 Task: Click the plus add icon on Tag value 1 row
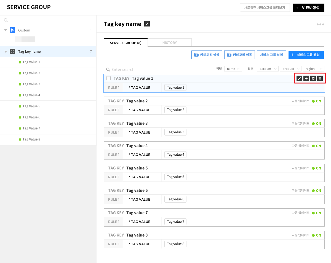(x=306, y=78)
